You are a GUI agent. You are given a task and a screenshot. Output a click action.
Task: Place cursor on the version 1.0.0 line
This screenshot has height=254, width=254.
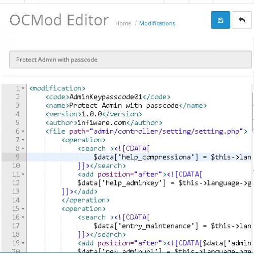[94, 114]
